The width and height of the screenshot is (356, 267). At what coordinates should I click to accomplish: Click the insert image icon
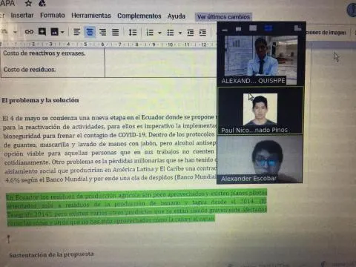[54, 32]
